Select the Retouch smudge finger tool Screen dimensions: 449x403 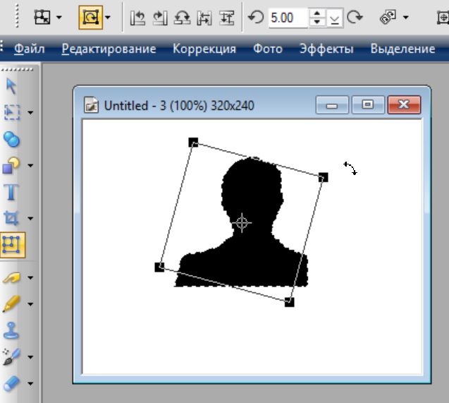tap(11, 277)
